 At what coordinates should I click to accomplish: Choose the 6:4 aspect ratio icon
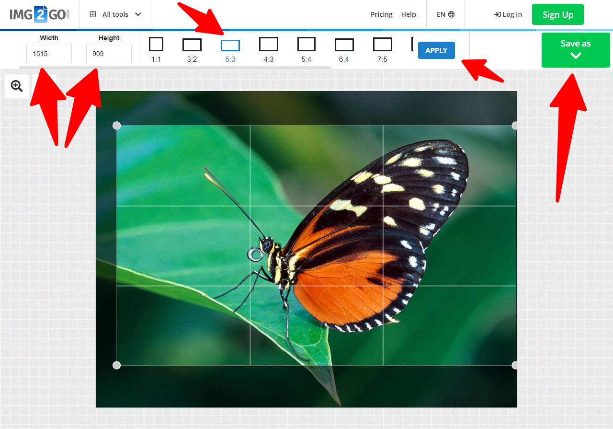(x=344, y=45)
